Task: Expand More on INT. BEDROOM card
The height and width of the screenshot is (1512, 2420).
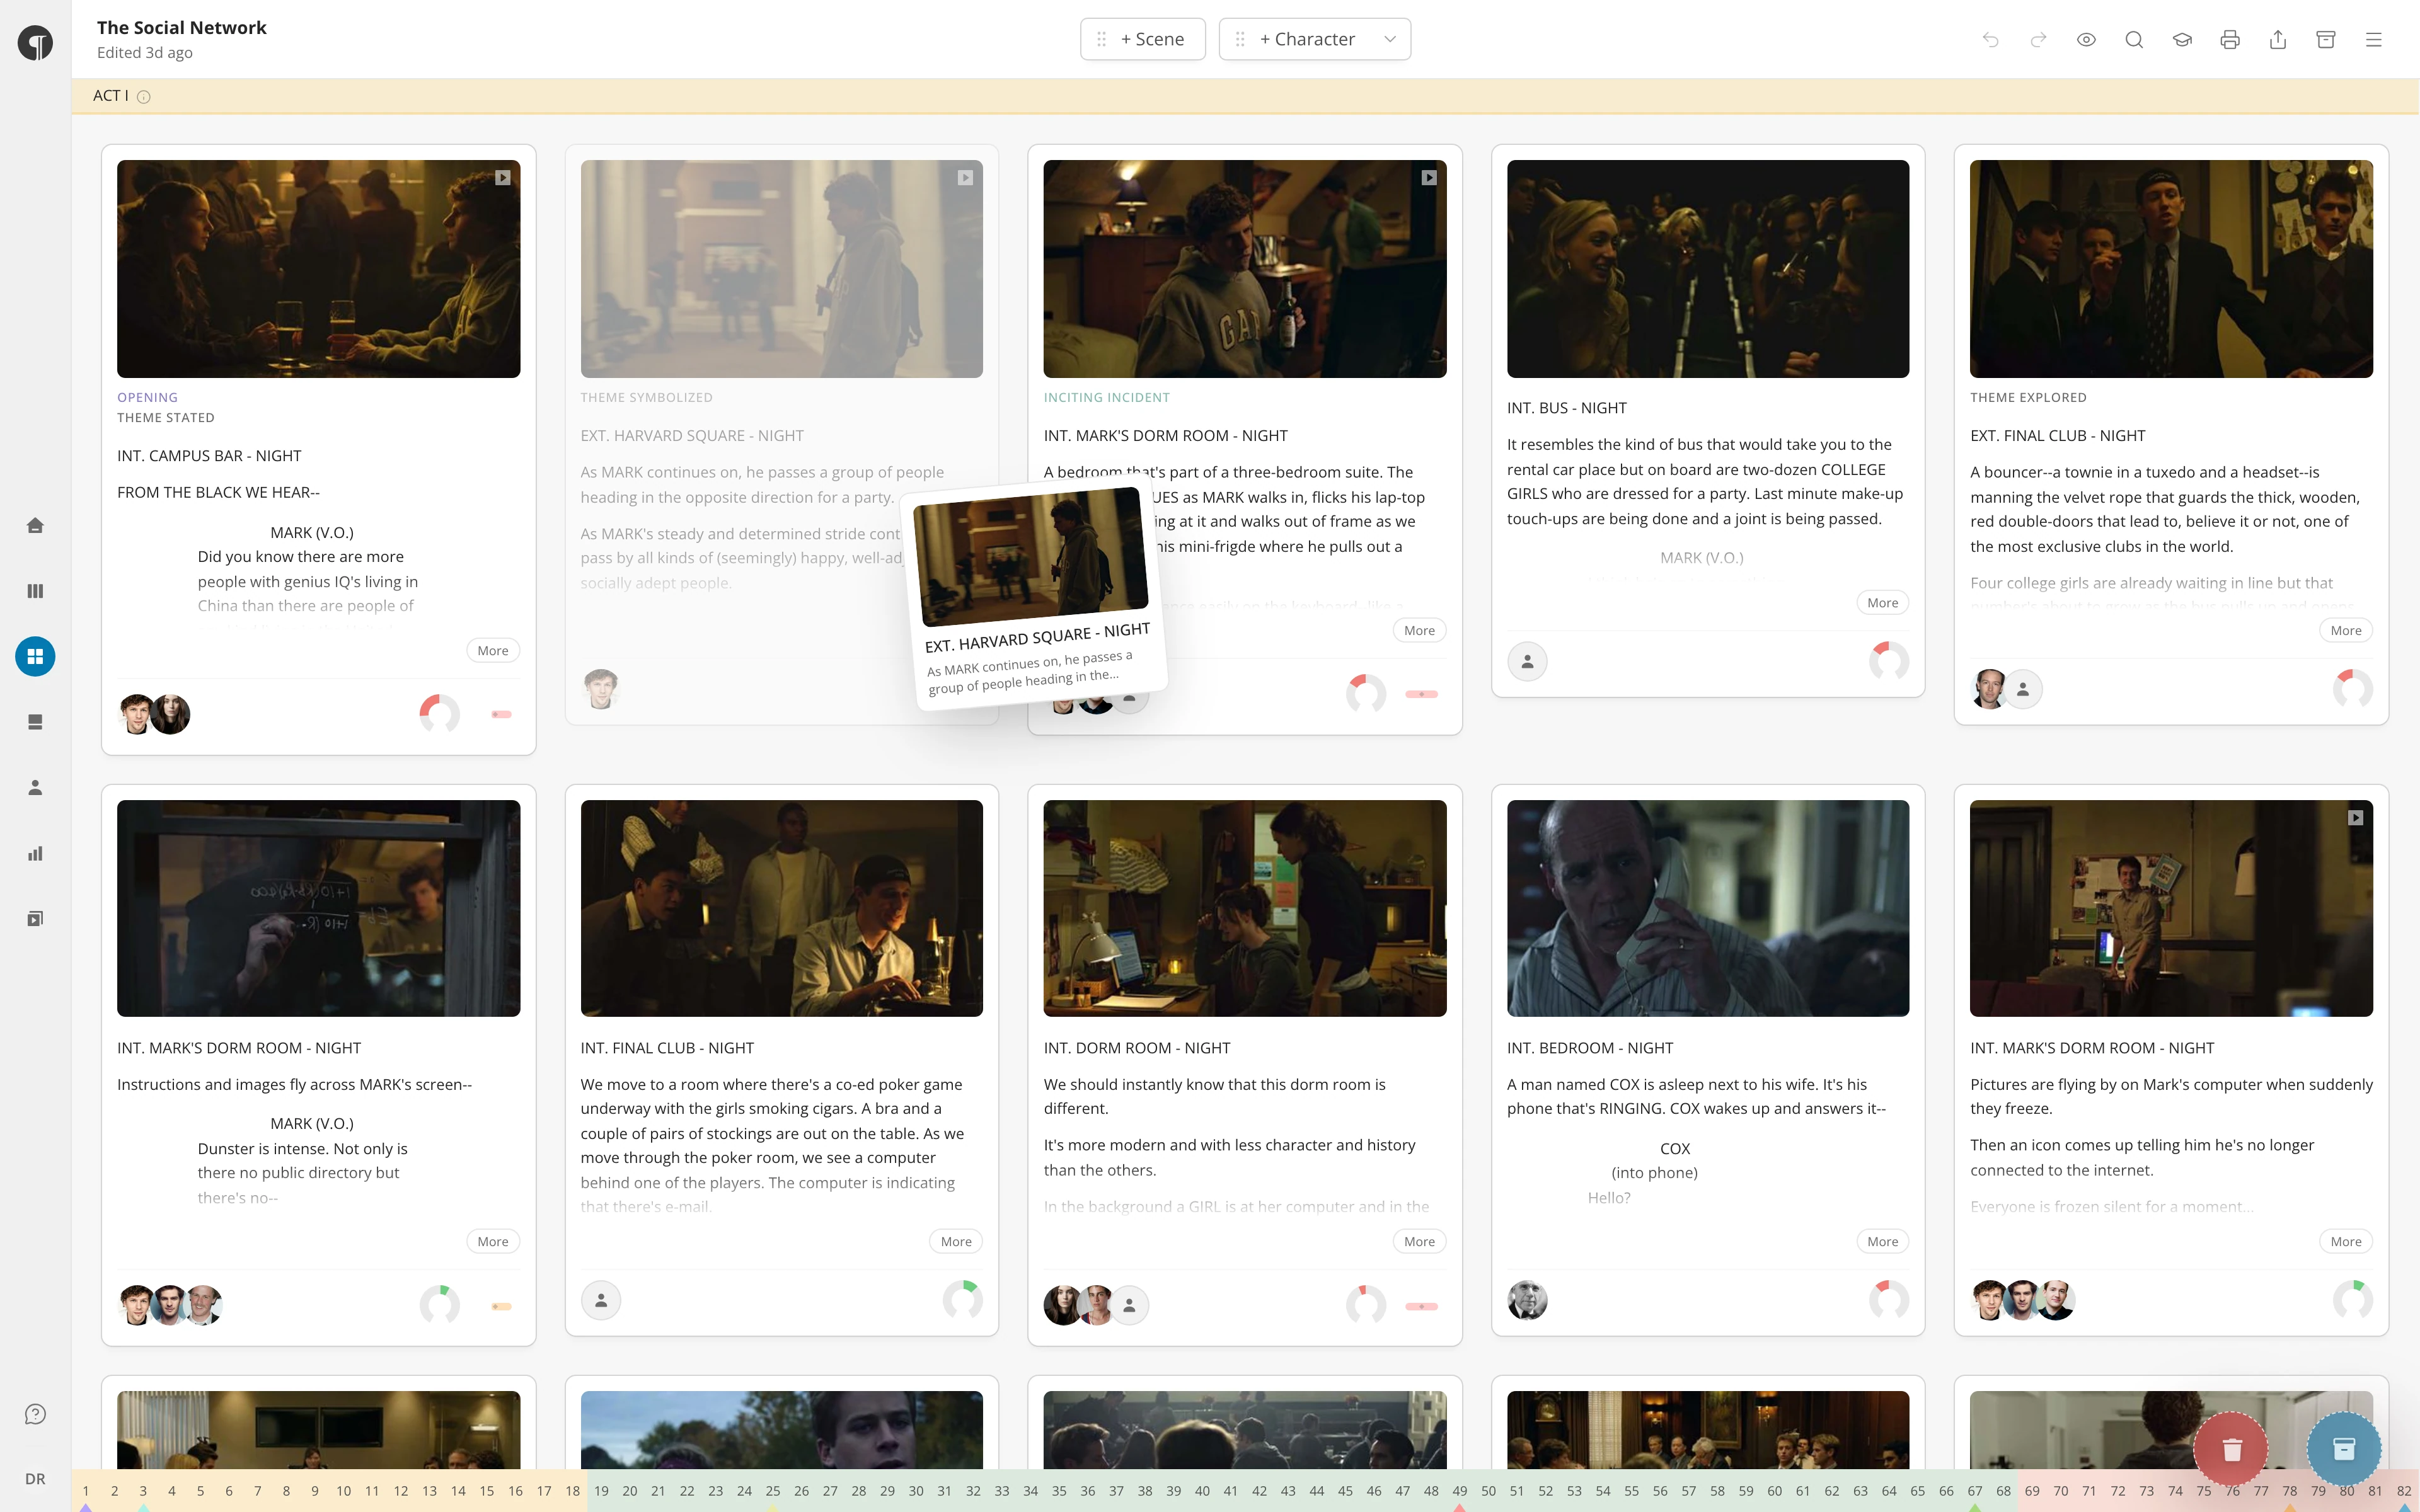Action: tap(1883, 1242)
